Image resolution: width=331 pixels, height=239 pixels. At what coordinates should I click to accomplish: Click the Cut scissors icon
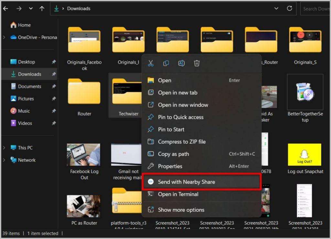[x=151, y=63]
